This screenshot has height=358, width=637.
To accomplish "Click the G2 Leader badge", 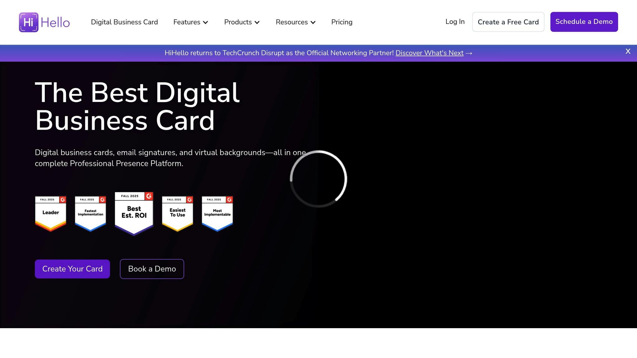I will pyautogui.click(x=51, y=213).
